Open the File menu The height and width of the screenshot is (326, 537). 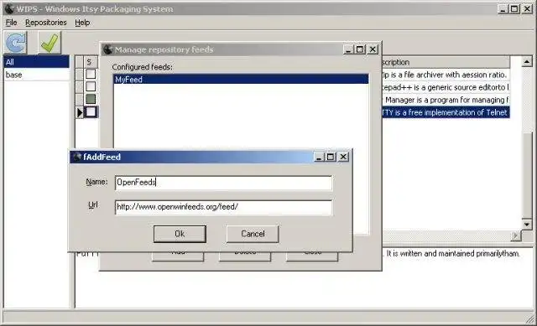pos(11,23)
